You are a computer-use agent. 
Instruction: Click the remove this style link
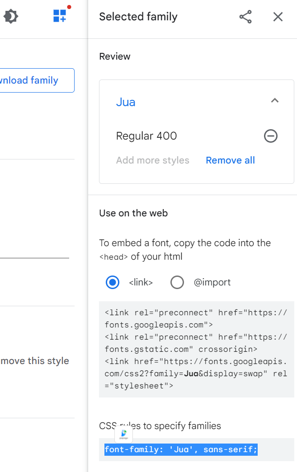[35, 360]
